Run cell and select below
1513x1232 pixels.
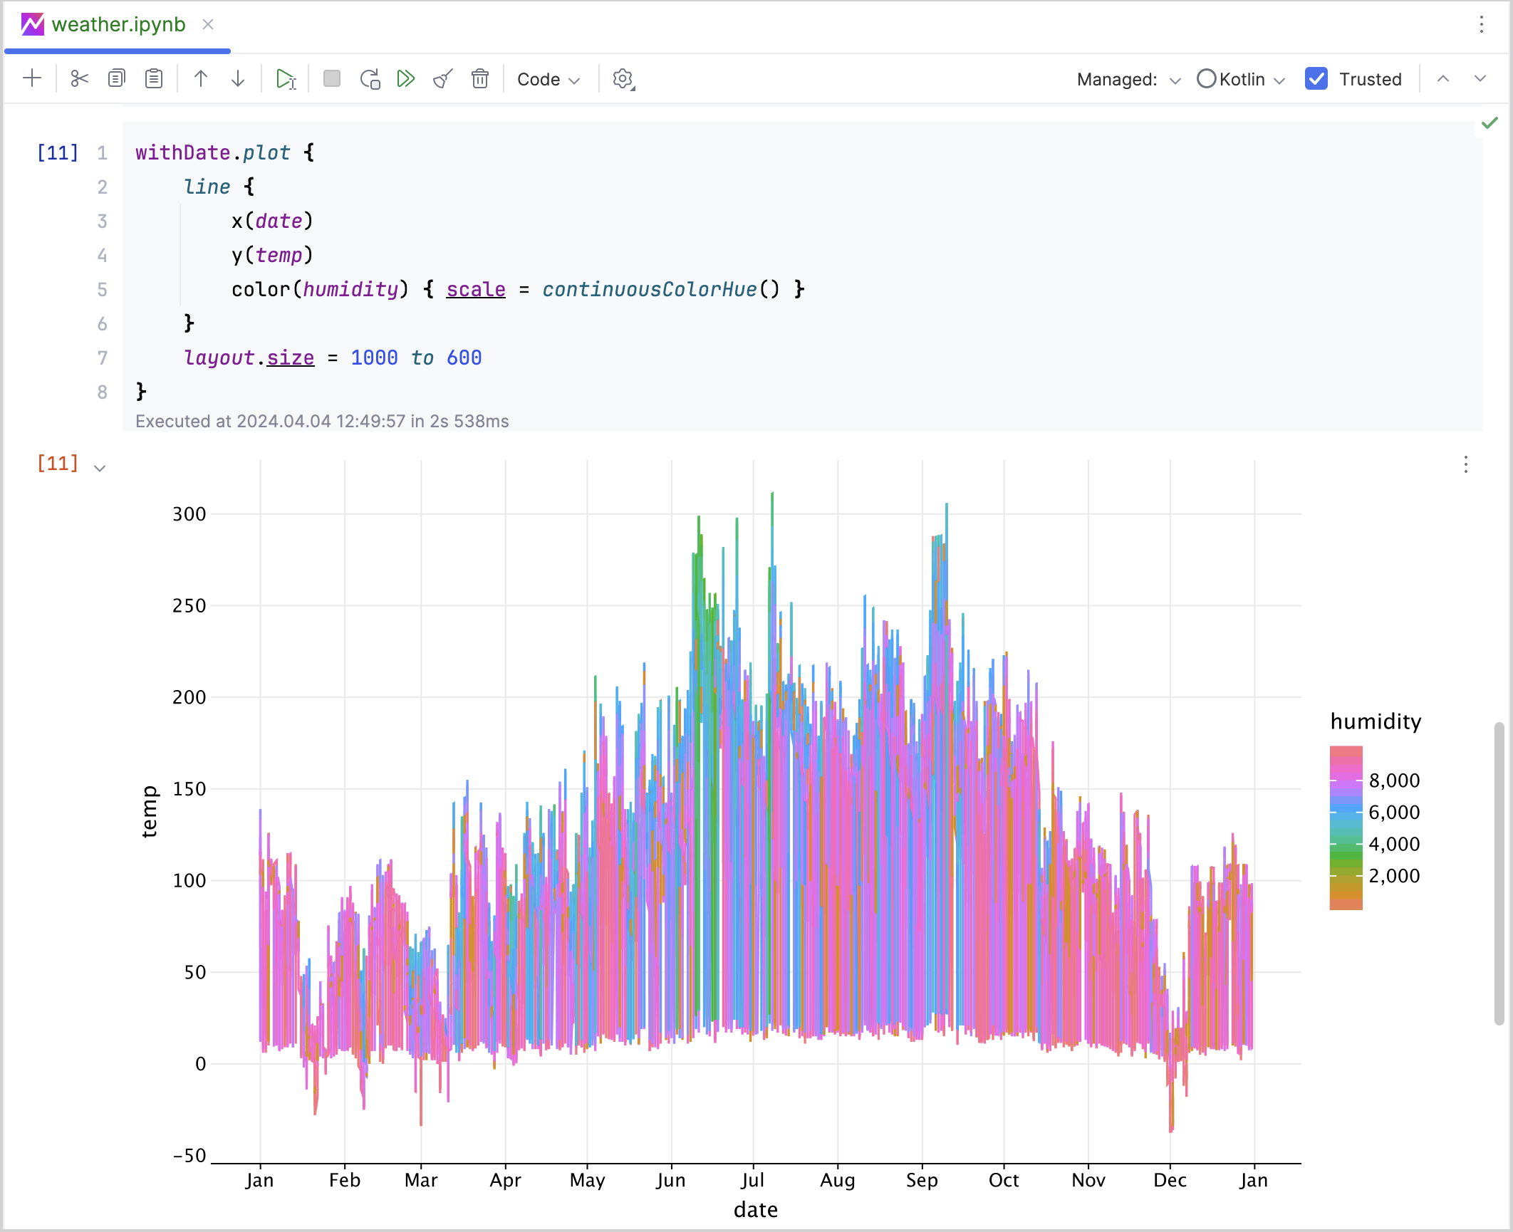click(x=286, y=79)
